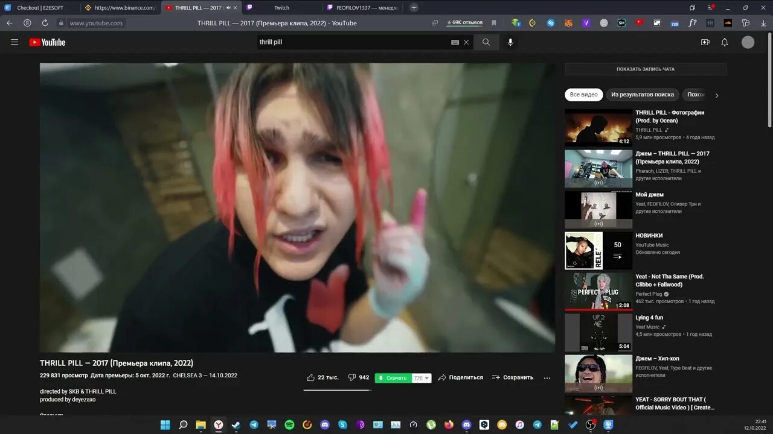Start voice search with the microphone
The height and width of the screenshot is (434, 773).
tap(510, 42)
